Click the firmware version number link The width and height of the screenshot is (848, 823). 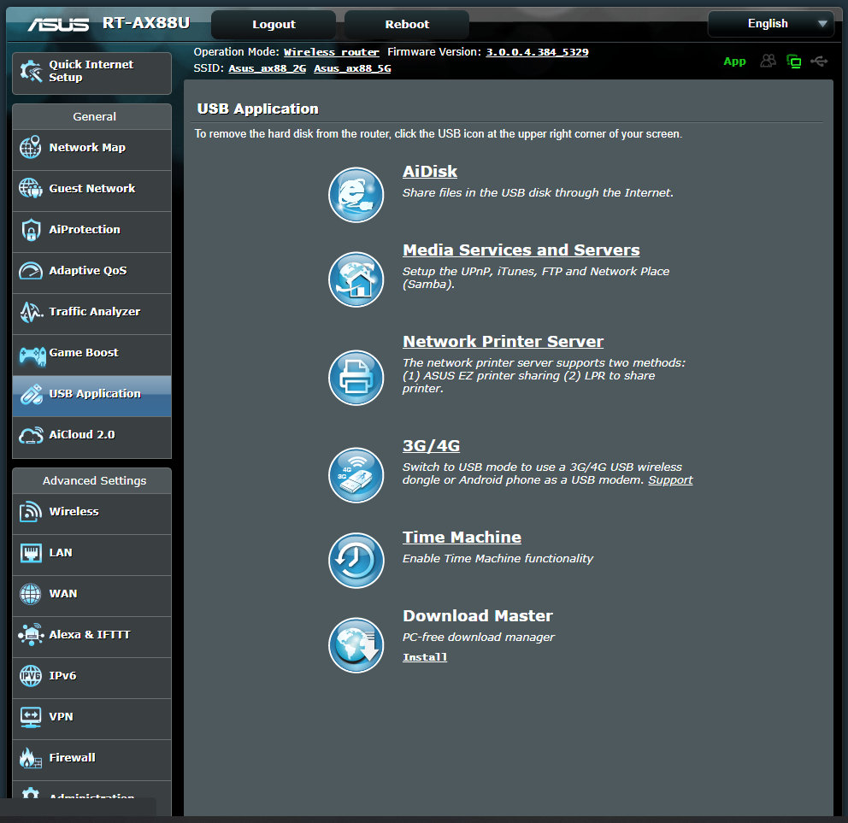tap(537, 52)
